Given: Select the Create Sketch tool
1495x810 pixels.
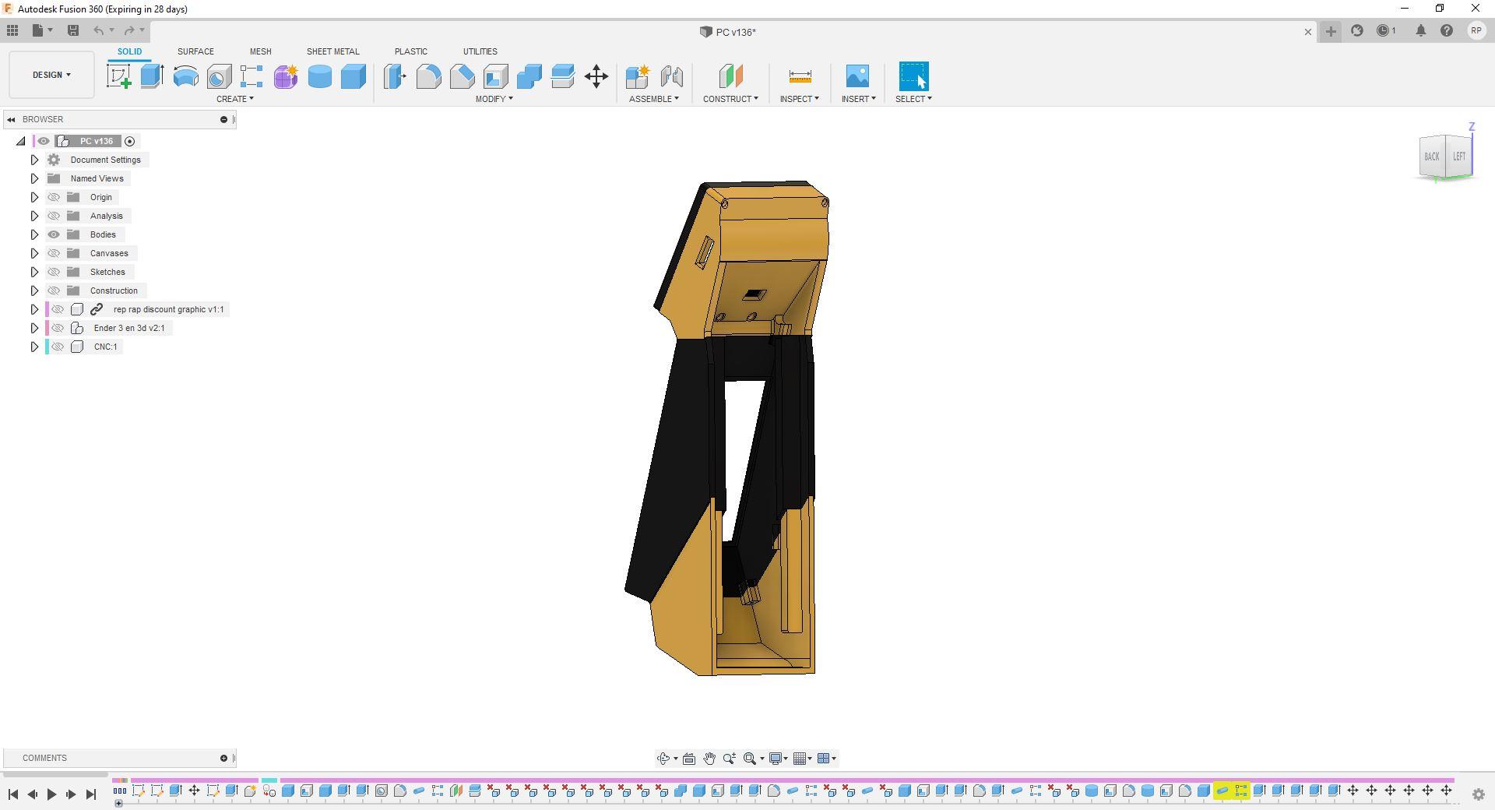Looking at the screenshot, I should (x=119, y=76).
